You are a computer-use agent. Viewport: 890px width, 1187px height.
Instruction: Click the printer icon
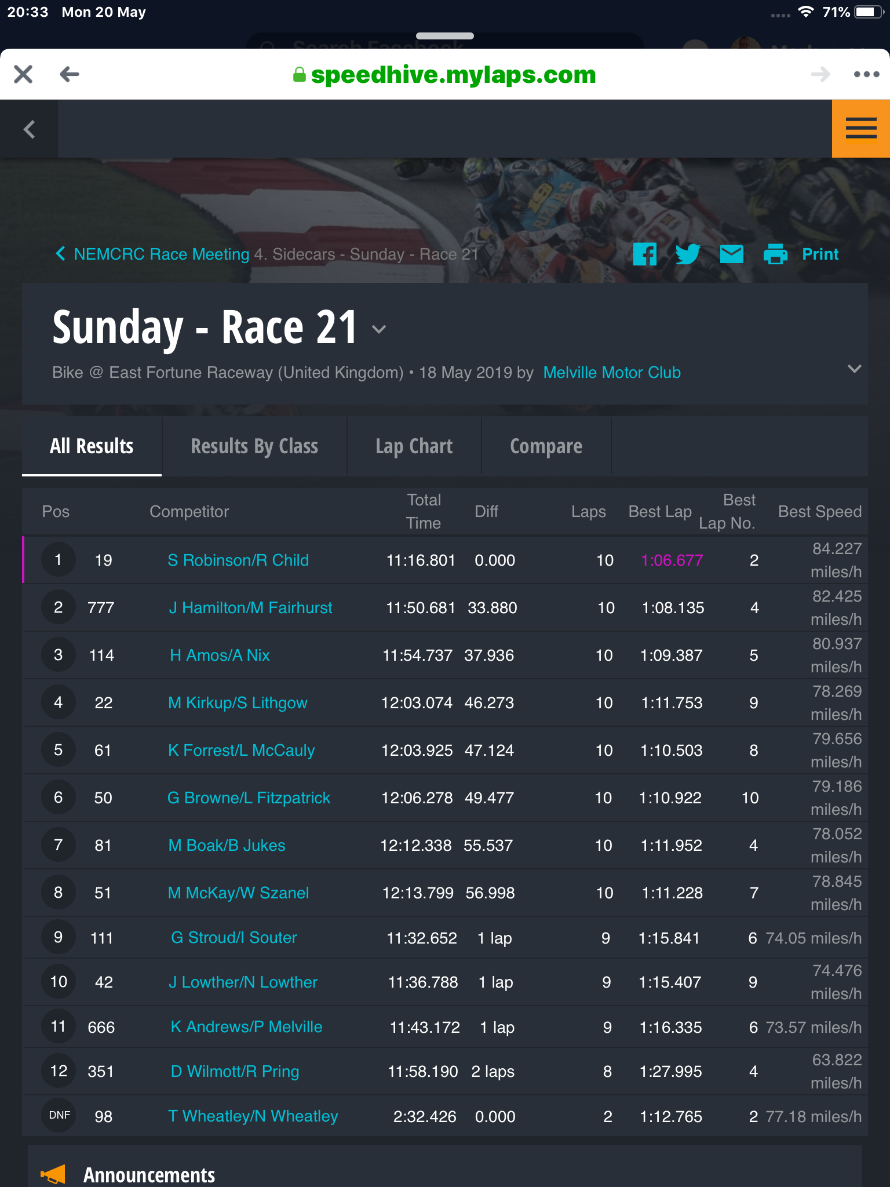pos(775,254)
